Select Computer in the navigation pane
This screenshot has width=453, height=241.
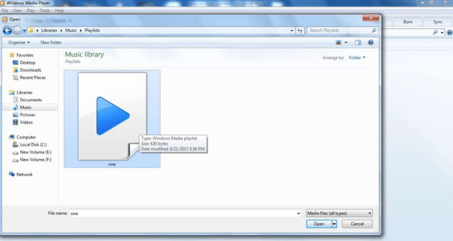(26, 137)
